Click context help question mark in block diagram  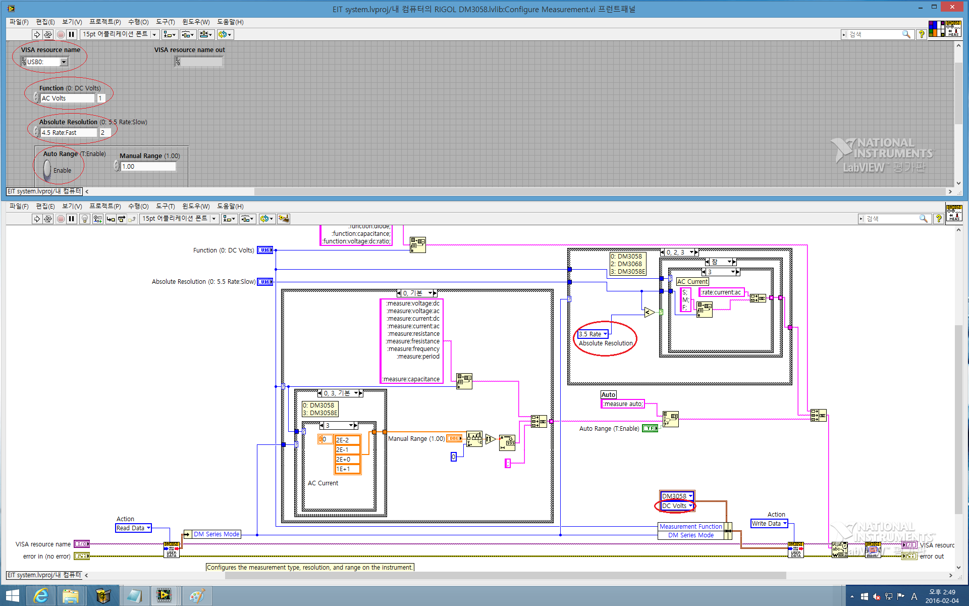pos(939,219)
